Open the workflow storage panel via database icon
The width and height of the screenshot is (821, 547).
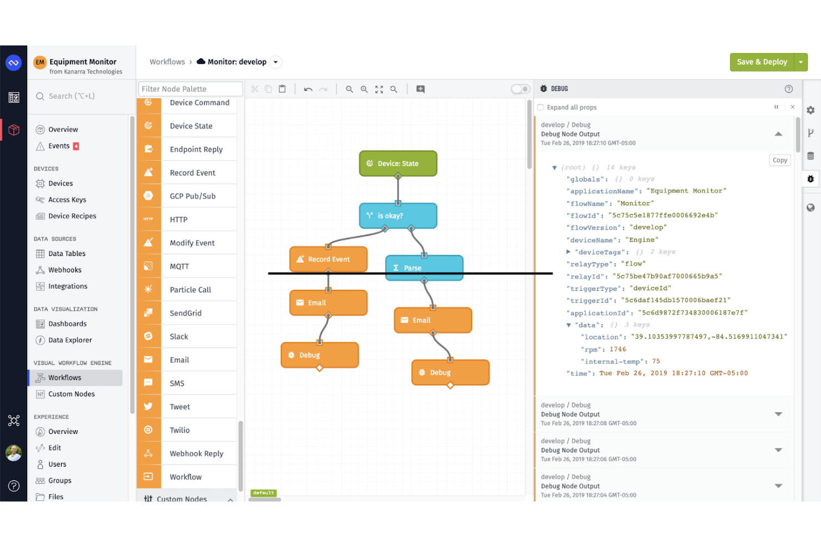[x=810, y=156]
